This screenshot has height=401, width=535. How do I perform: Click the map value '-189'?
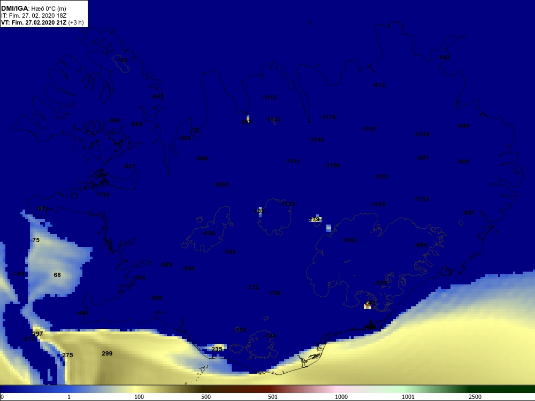(x=18, y=273)
